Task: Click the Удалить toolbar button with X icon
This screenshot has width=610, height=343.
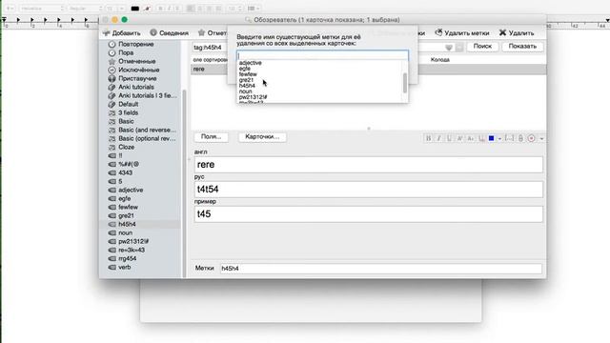Action: click(517, 33)
